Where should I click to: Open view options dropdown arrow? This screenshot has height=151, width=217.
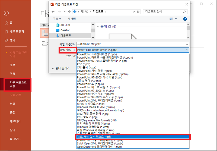pyautogui.click(x=176, y=19)
